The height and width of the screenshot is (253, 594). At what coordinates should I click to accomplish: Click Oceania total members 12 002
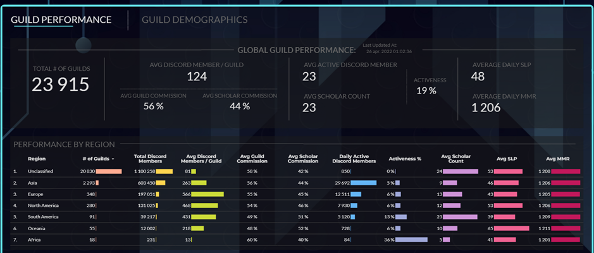tap(149, 228)
